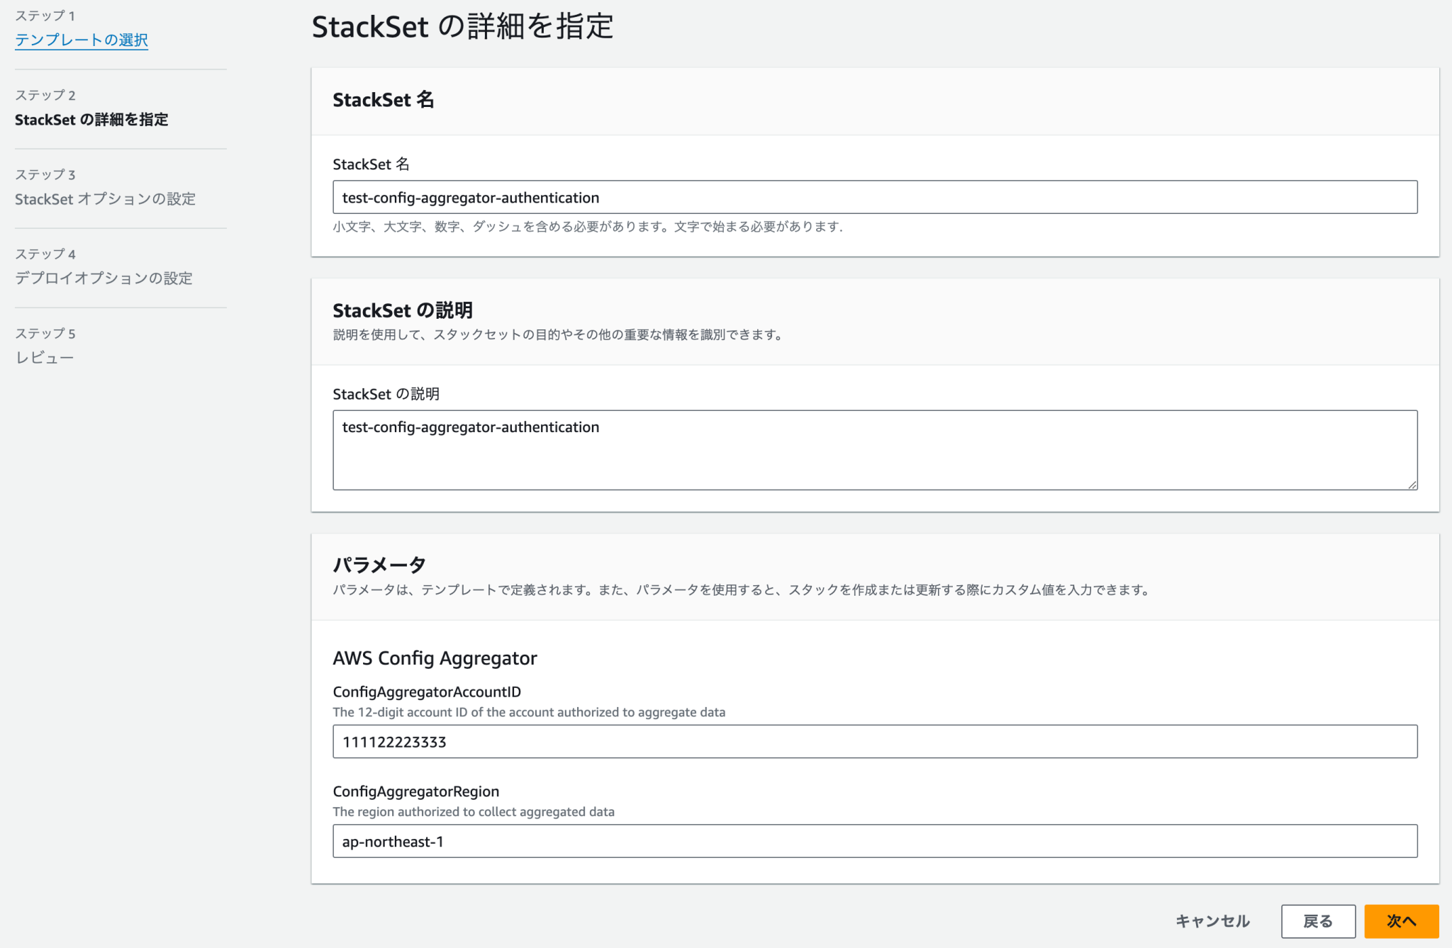The width and height of the screenshot is (1452, 948).
Task: Jump to the デプロイオプションの設定 step
Action: (103, 278)
